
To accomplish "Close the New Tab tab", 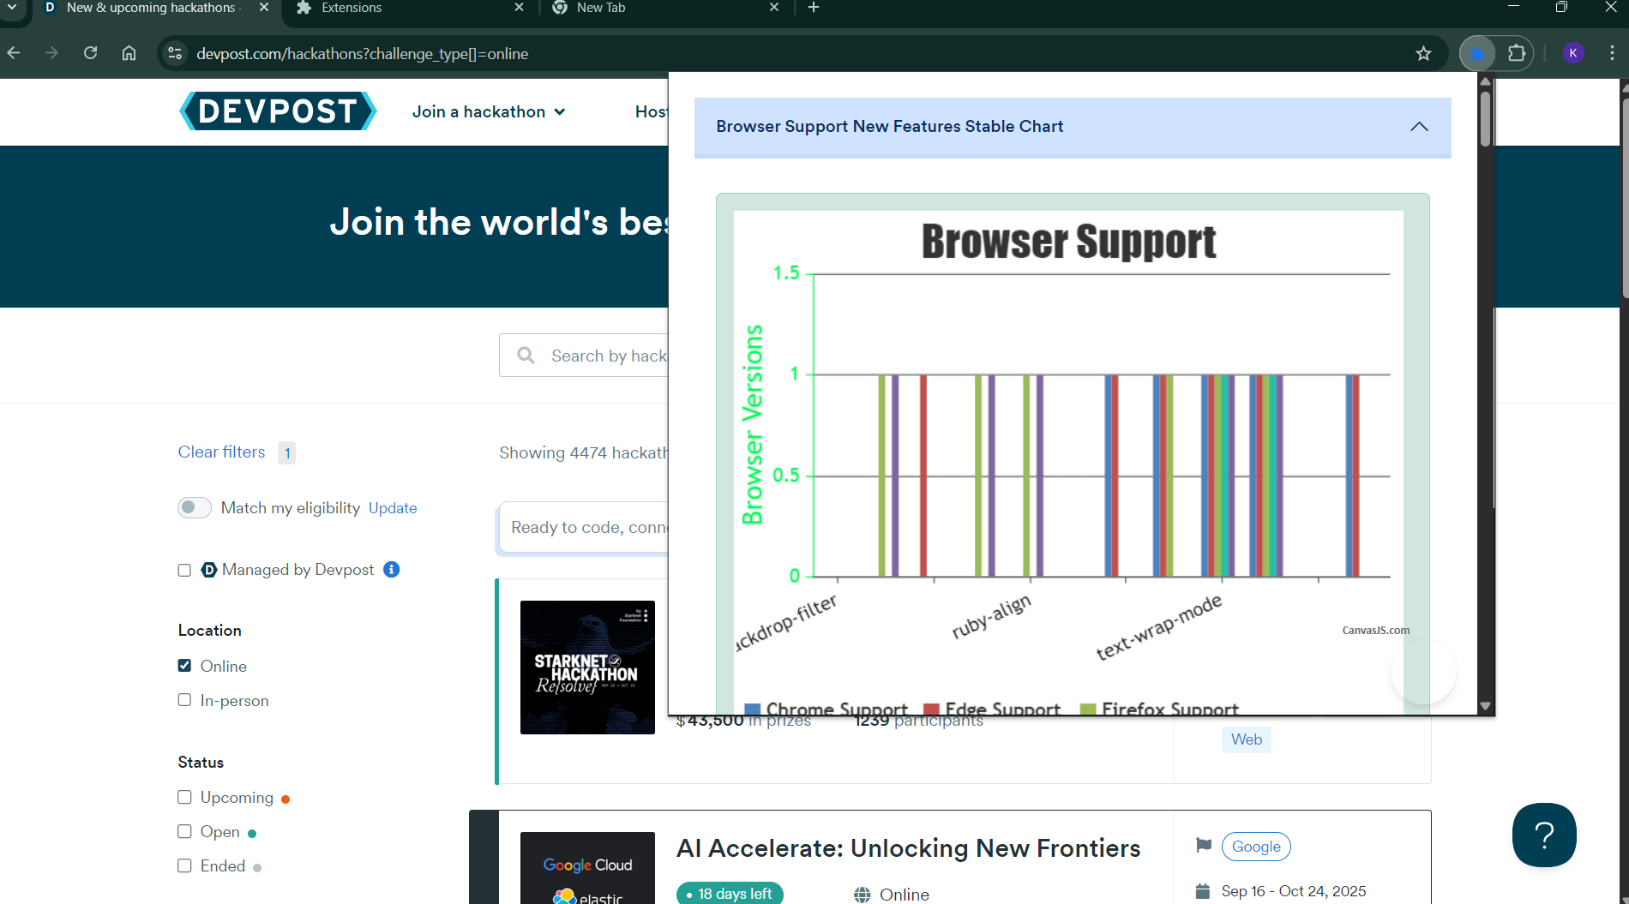I will (x=774, y=8).
